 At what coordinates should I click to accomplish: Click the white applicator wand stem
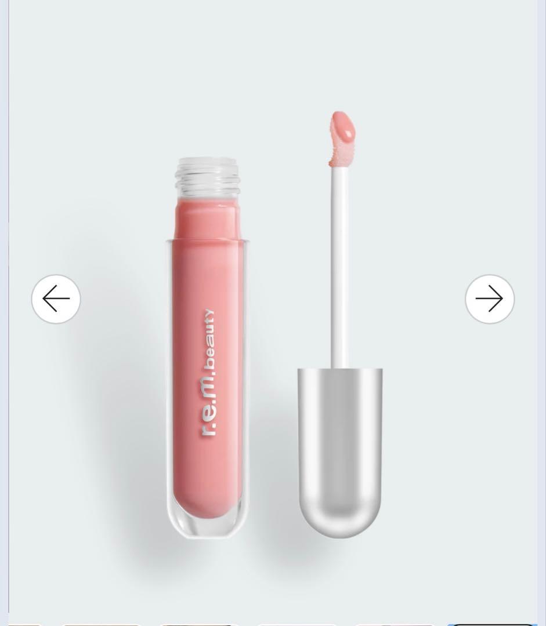click(340, 267)
